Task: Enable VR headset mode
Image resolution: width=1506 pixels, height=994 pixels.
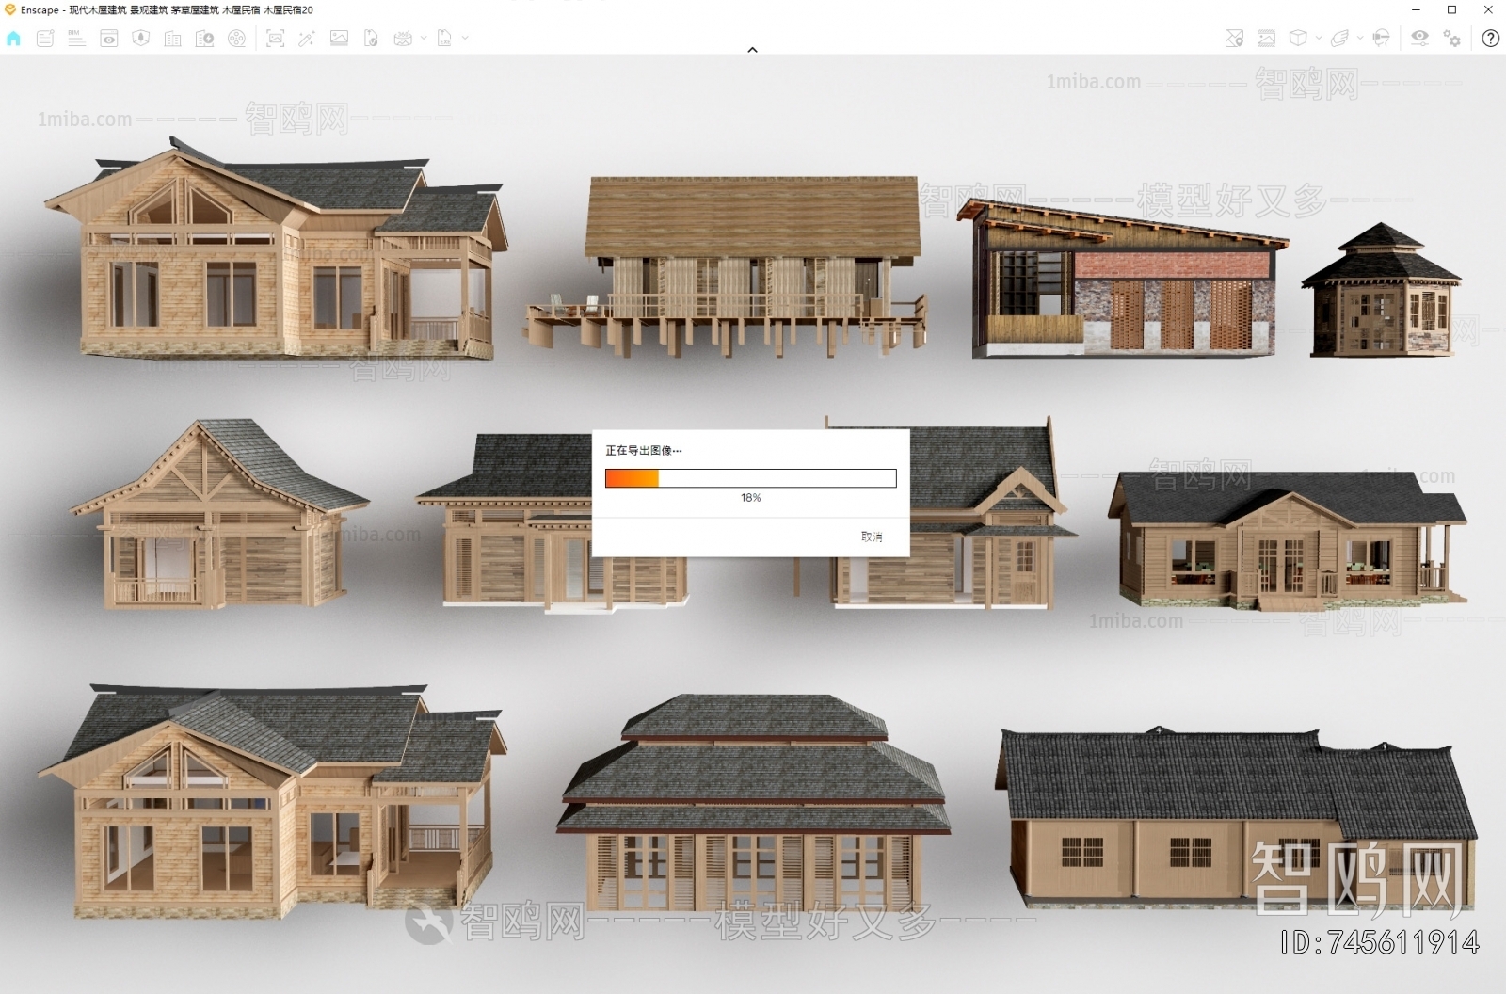Action: tap(1380, 38)
